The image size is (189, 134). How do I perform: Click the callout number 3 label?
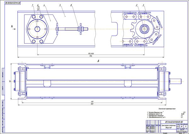143,5
